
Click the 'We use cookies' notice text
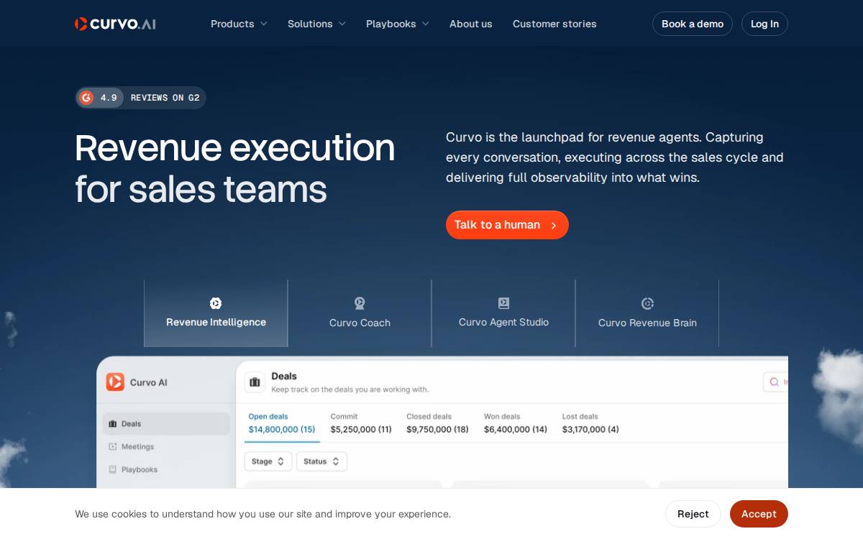coord(263,514)
